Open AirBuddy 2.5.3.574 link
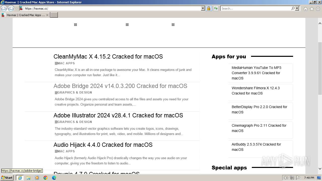 tap(256, 147)
